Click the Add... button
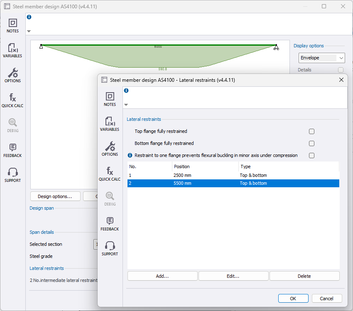 point(162,276)
